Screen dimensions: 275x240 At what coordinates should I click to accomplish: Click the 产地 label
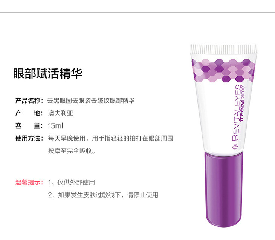coord(29,113)
